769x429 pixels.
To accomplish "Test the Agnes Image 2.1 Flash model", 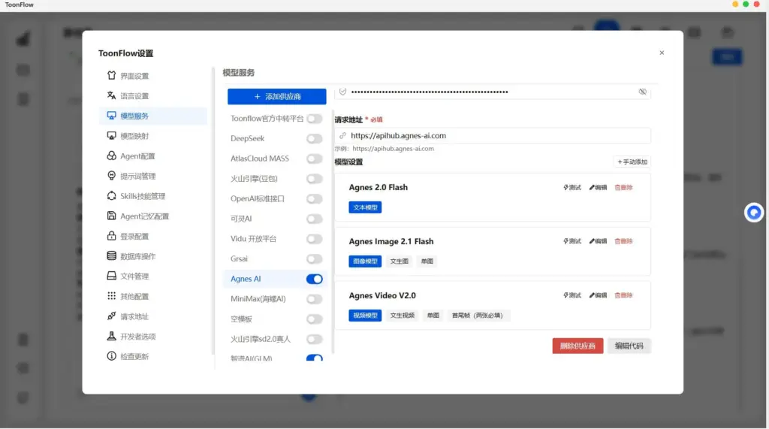I will [571, 241].
